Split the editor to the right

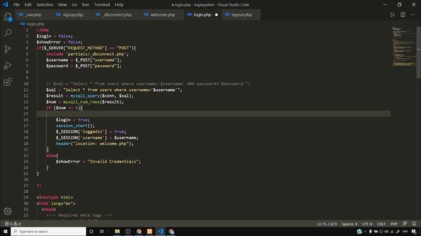coord(403,14)
